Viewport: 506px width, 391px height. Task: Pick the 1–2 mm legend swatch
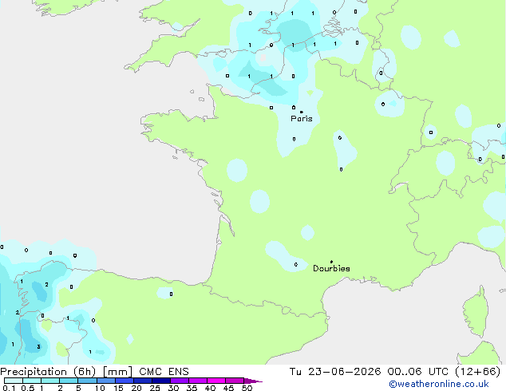pyautogui.click(x=50, y=381)
